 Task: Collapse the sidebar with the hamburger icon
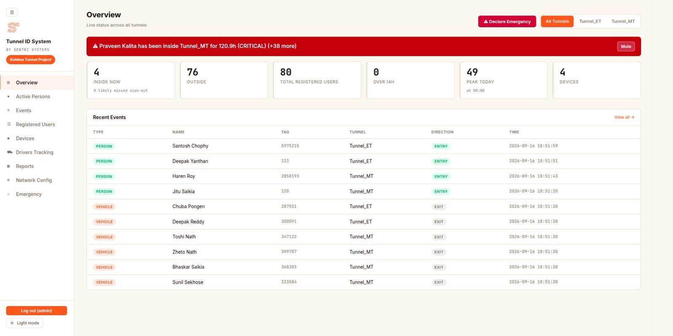(12, 12)
